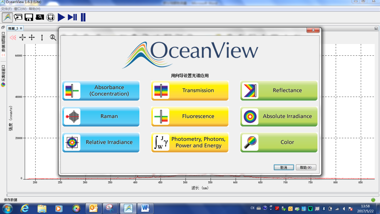This screenshot has height=214, width=380.
Task: Open the 窗口(W) menu
Action: pos(20,9)
